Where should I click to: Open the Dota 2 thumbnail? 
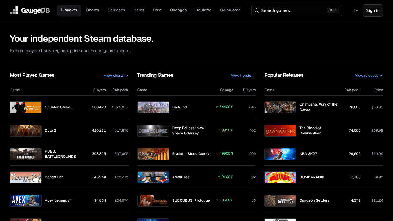26,130
